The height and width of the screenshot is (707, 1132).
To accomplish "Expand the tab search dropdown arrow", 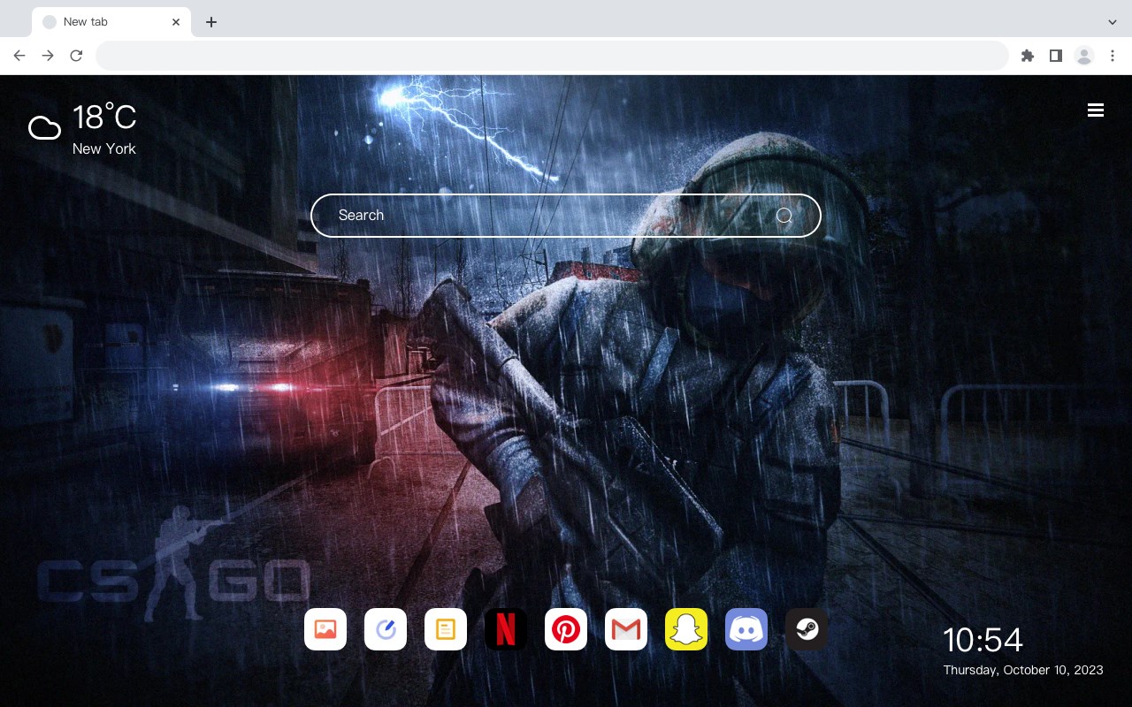I will pyautogui.click(x=1113, y=22).
